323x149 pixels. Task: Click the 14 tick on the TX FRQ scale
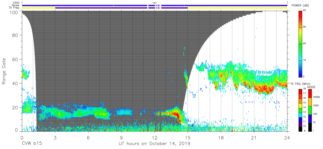[x=304, y=107]
